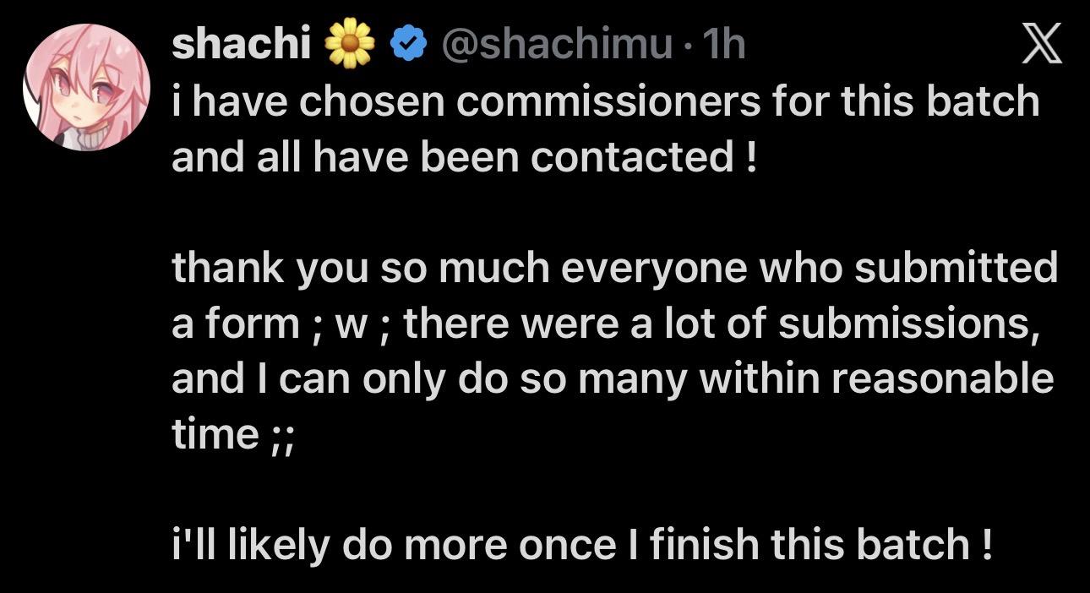Viewport: 1090px width, 593px height.
Task: Click the text "and all have been contacted !"
Action: 463,157
